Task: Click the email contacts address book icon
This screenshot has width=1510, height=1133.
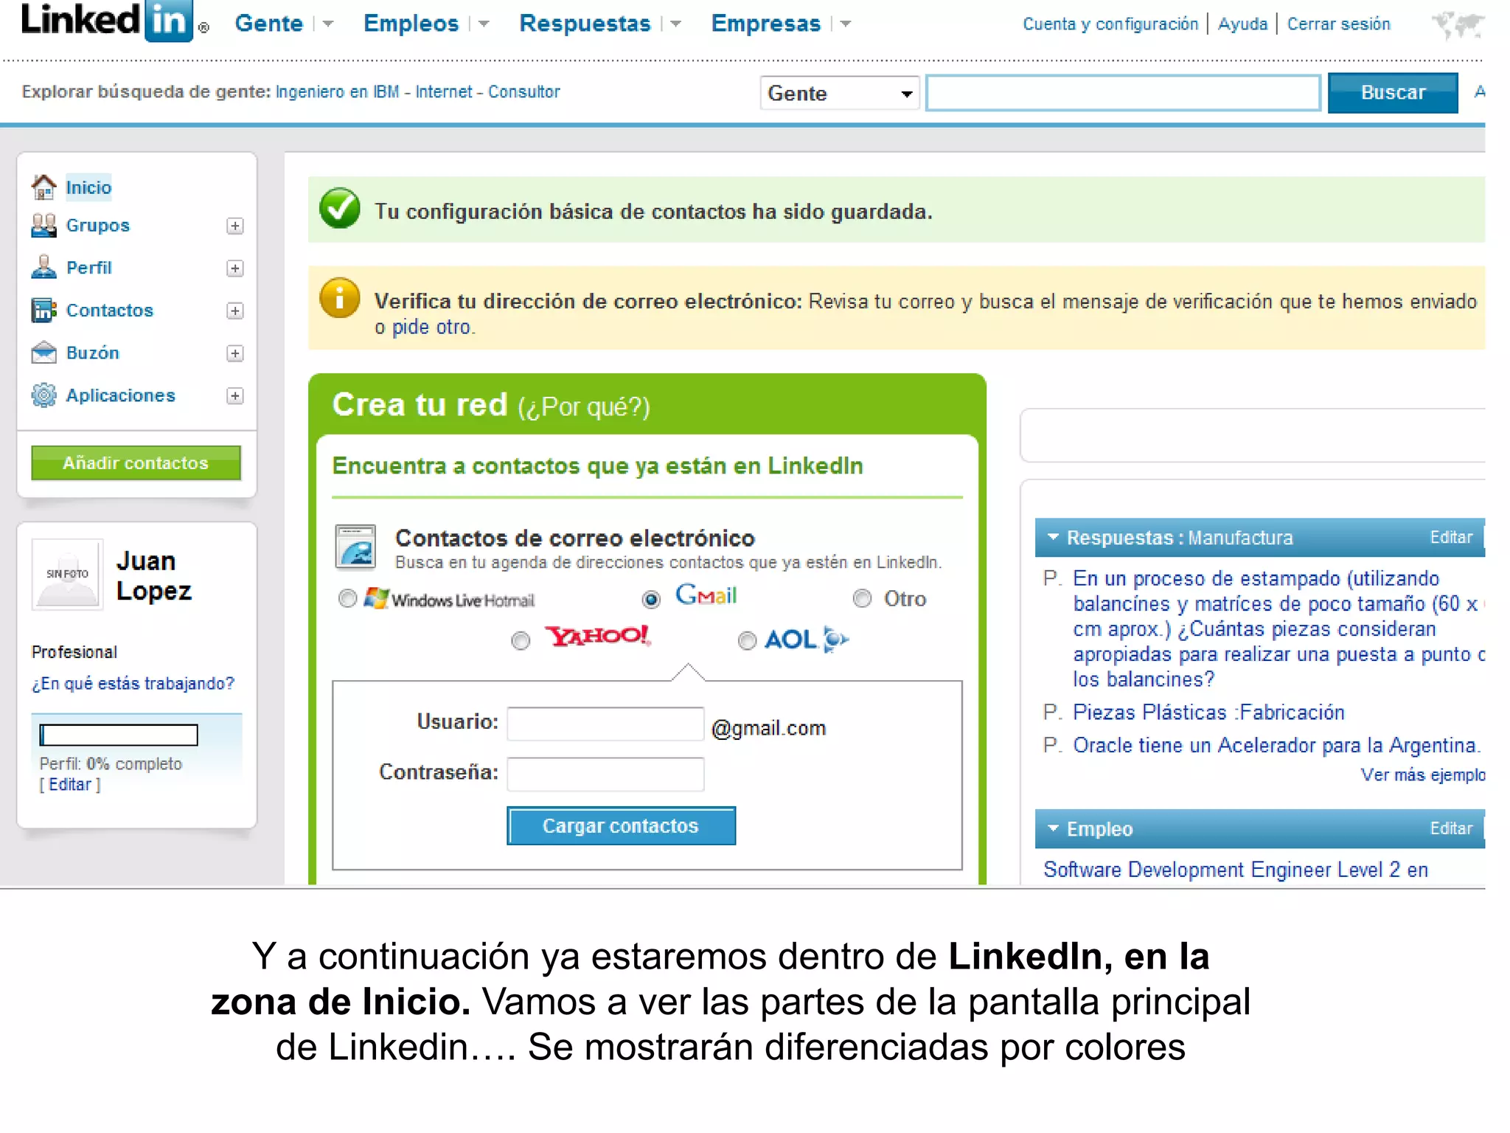Action: tap(356, 547)
